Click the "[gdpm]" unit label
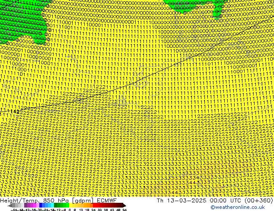This screenshot has height=211, width=274. click(83, 201)
